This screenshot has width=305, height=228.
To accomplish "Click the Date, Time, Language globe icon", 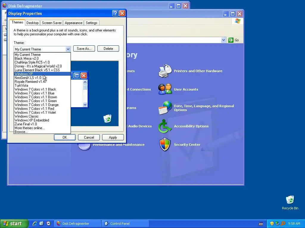I will 165,108.
